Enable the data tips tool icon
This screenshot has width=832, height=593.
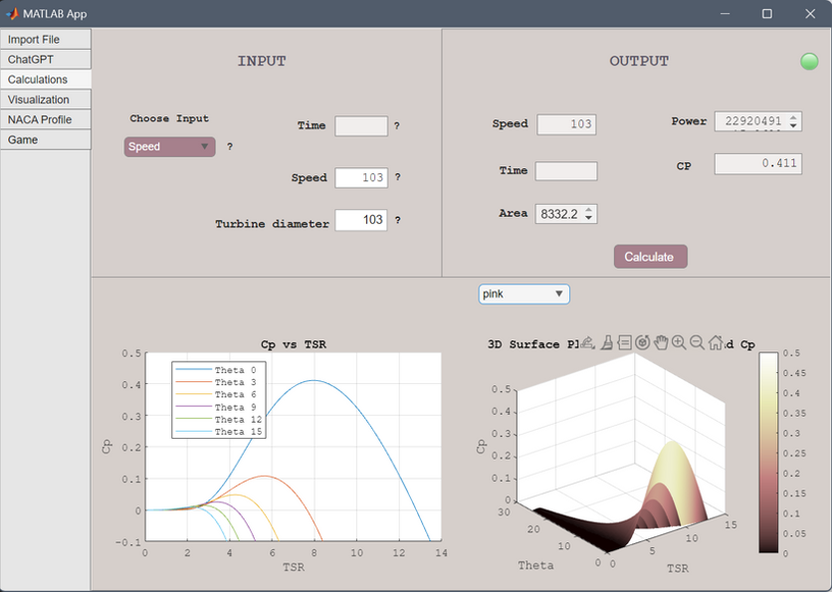pos(625,342)
